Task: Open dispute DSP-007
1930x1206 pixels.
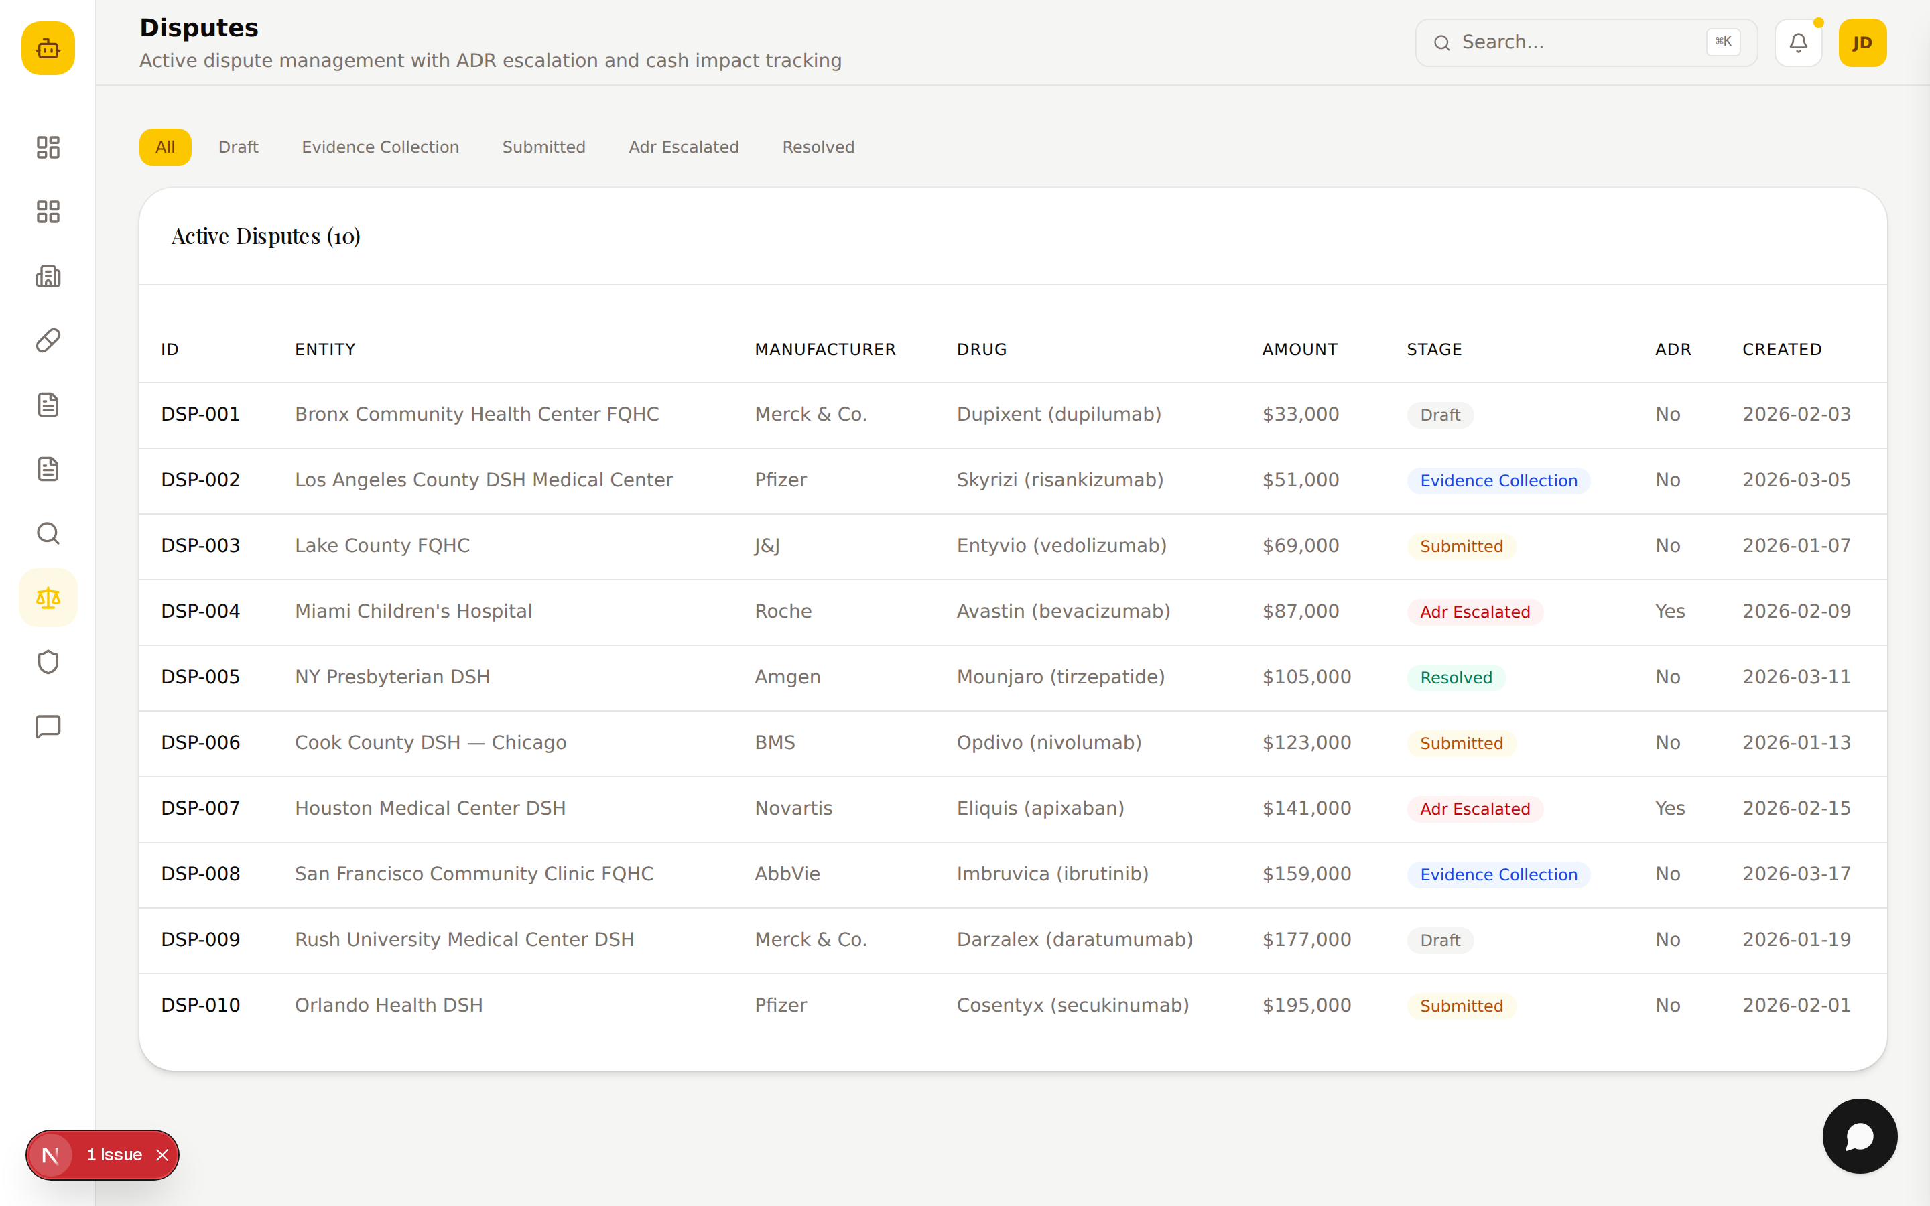Action: point(200,809)
